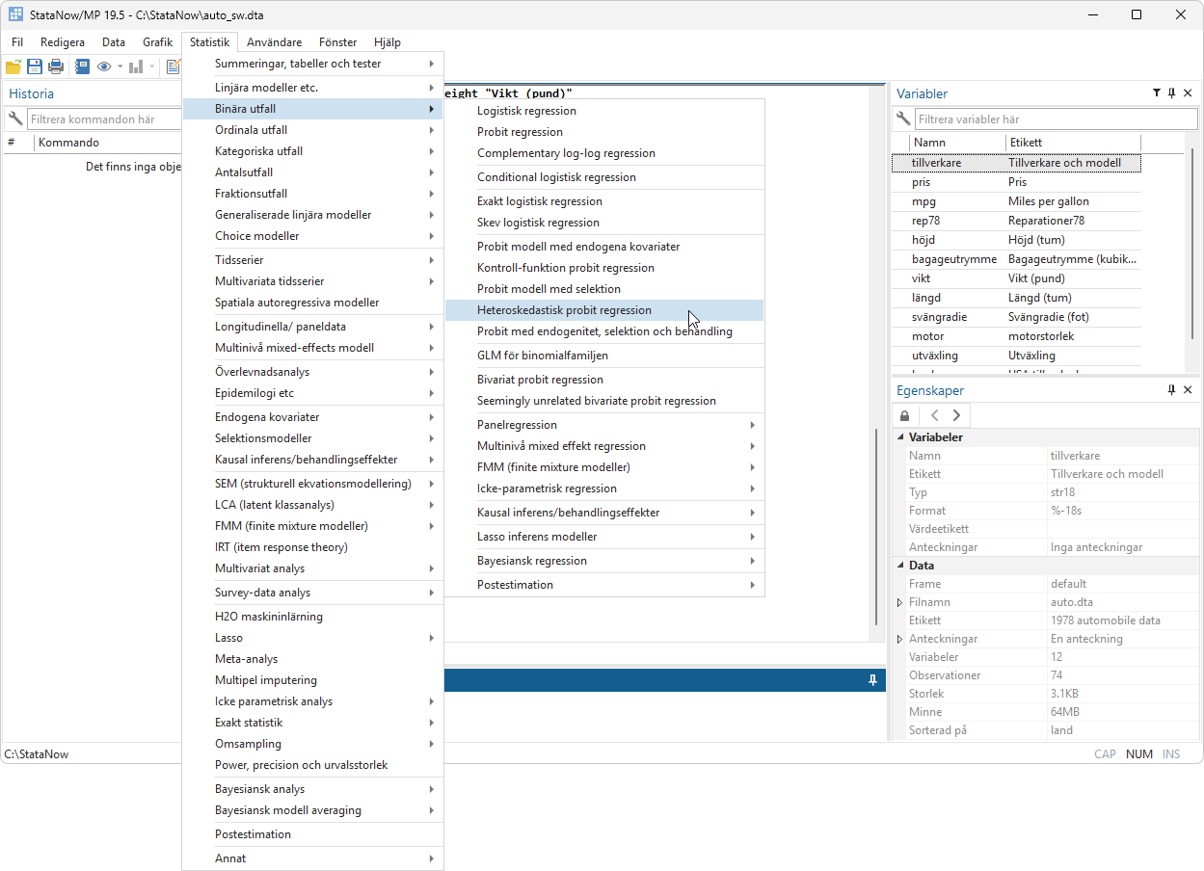Screen dimensions: 1204x871
Task: Collapse the Variabeler section in Egenskaper
Action: coord(901,437)
